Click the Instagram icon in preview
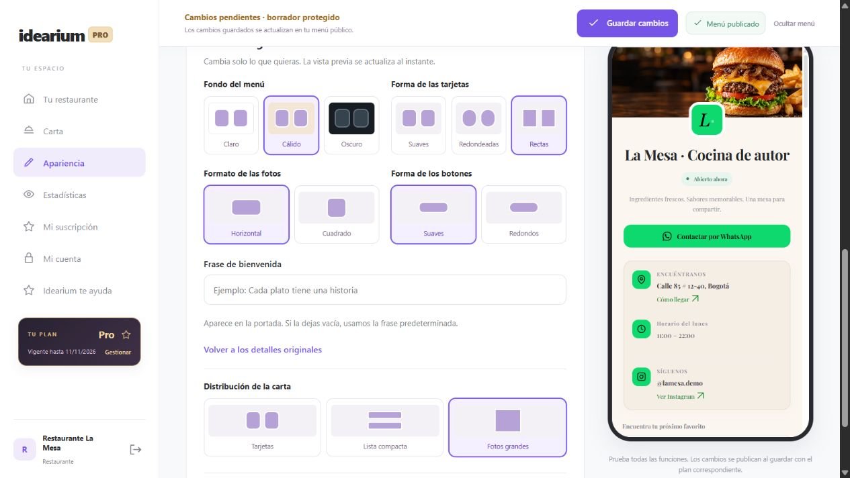The height and width of the screenshot is (478, 850). (641, 377)
